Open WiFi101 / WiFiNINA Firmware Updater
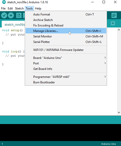Image resolution: width=121 pixels, height=146 pixels. click(66, 50)
